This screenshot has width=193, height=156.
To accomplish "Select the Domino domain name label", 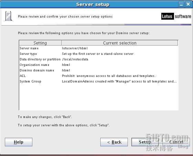I will coord(37,70).
